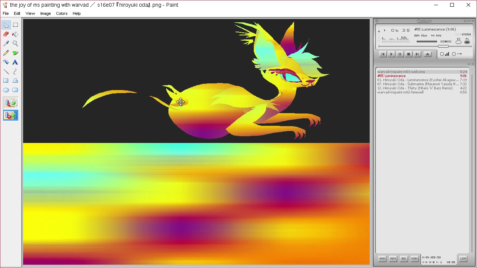477x268 pixels.
Task: Select the Line tool
Action: coord(6,71)
